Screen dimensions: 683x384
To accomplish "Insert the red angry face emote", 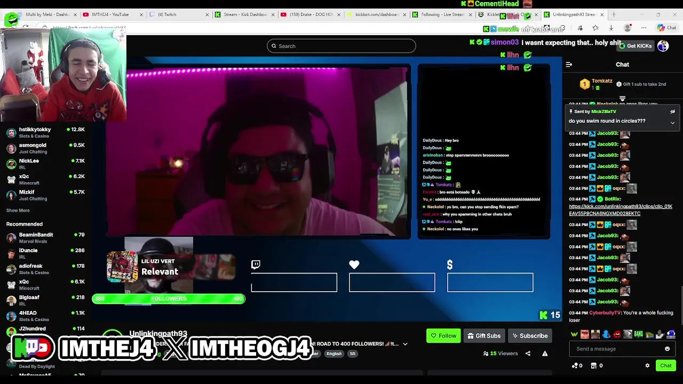I will (x=617, y=334).
